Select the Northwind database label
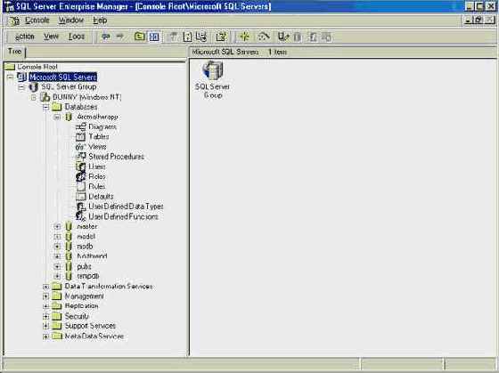 92,256
